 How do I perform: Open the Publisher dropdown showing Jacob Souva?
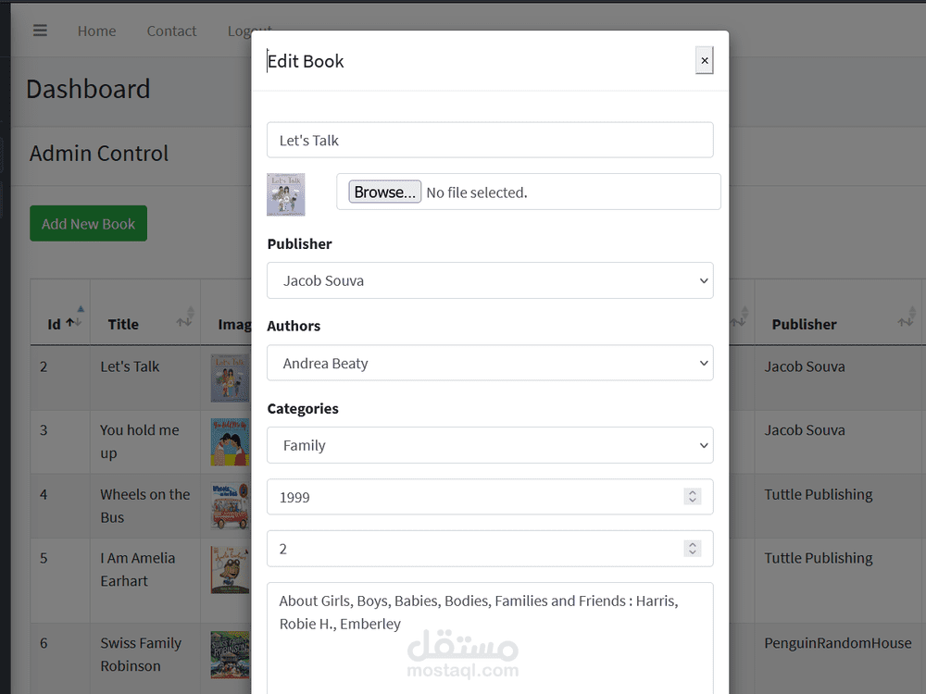click(490, 279)
